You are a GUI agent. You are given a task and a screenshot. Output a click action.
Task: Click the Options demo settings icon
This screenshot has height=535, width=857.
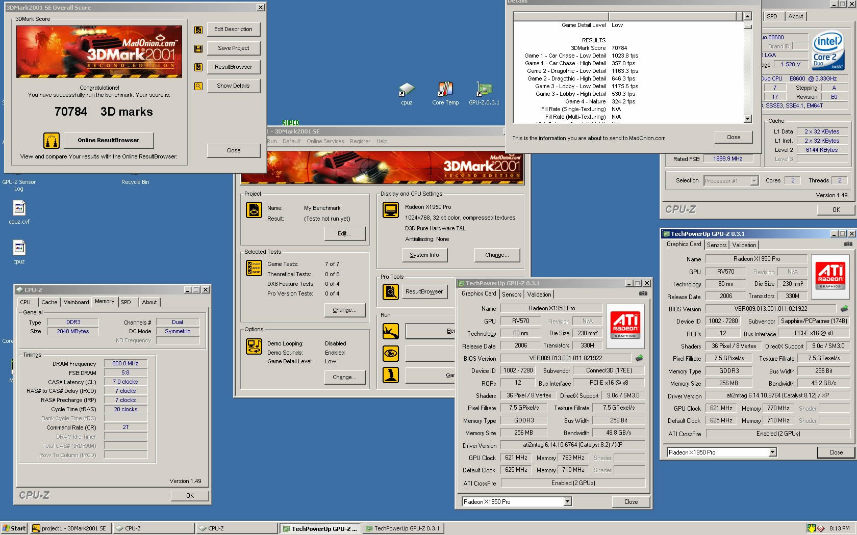(x=254, y=346)
